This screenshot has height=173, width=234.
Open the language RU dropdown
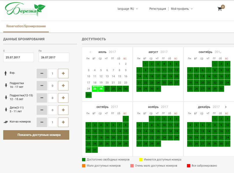127,9
